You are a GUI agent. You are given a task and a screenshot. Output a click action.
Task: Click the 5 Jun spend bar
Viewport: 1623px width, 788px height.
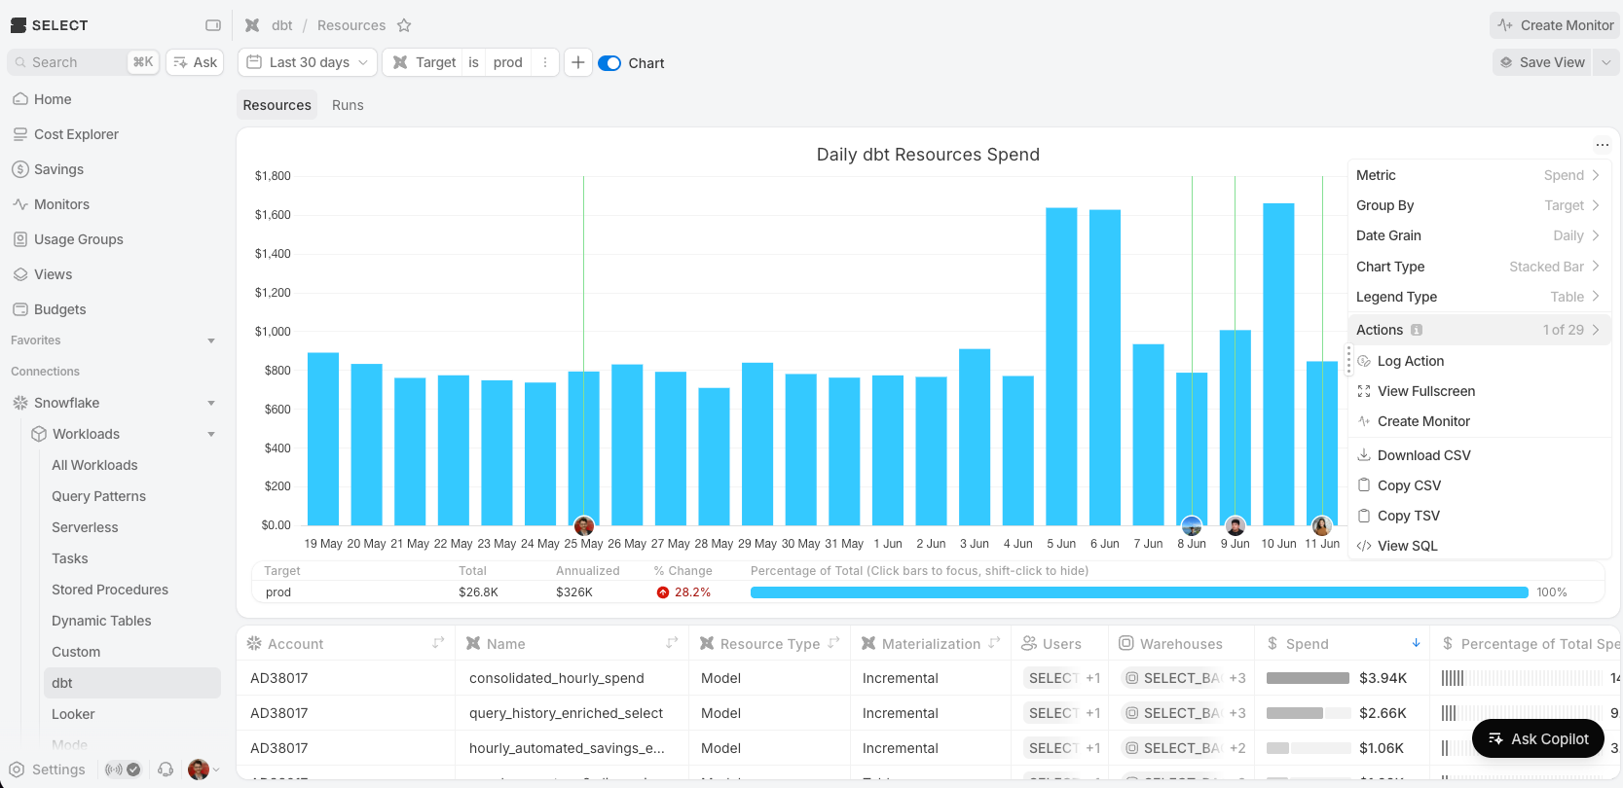click(1061, 367)
